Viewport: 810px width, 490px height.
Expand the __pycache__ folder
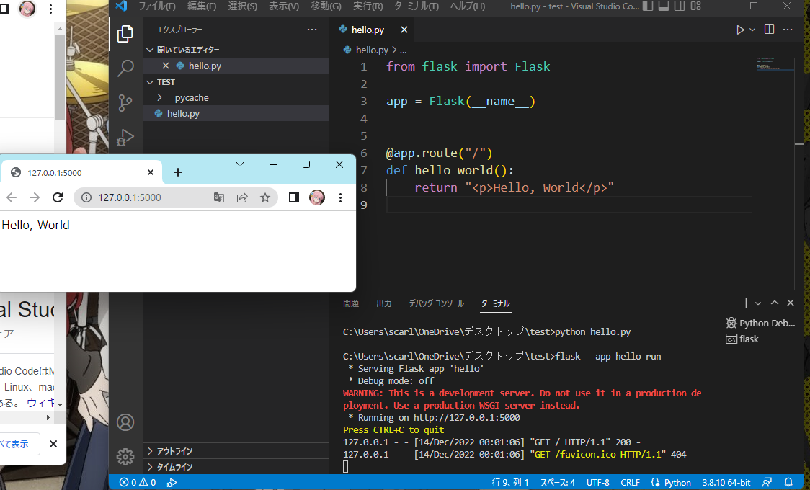pos(187,97)
